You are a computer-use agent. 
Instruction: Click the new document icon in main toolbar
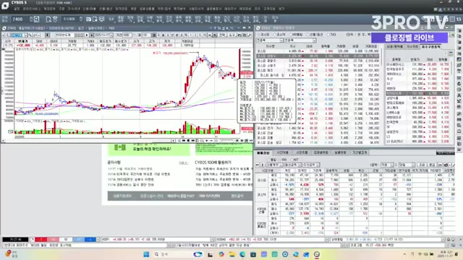click(x=48, y=19)
